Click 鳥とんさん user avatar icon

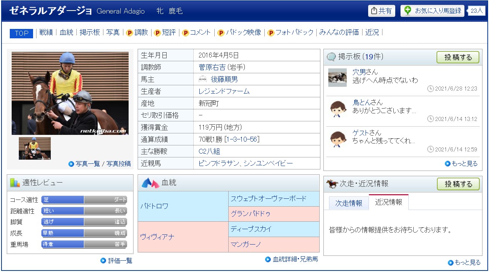pos(337,109)
